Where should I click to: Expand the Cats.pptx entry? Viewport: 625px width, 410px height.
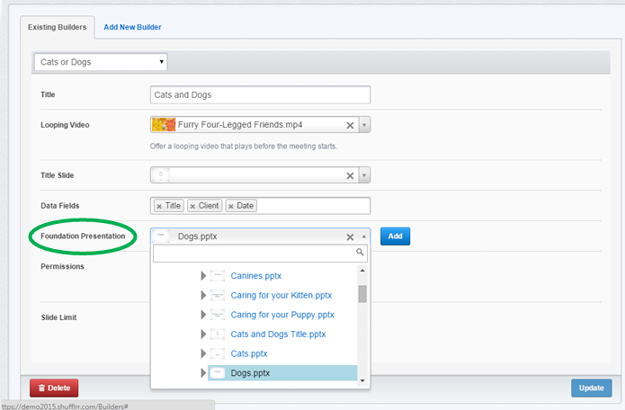tap(203, 353)
